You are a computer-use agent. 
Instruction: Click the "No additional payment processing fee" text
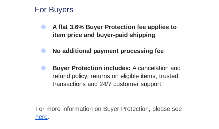(108, 51)
